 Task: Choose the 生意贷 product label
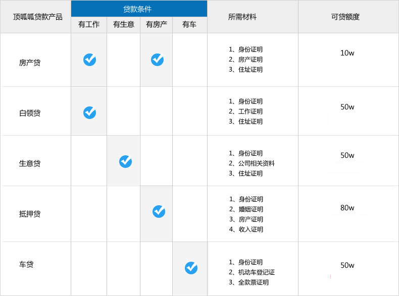(30, 163)
